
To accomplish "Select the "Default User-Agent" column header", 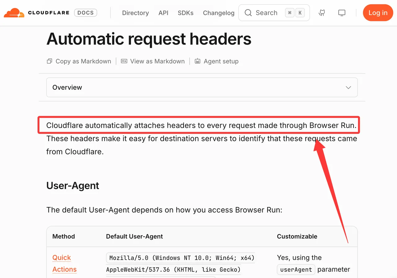I will click(x=135, y=236).
